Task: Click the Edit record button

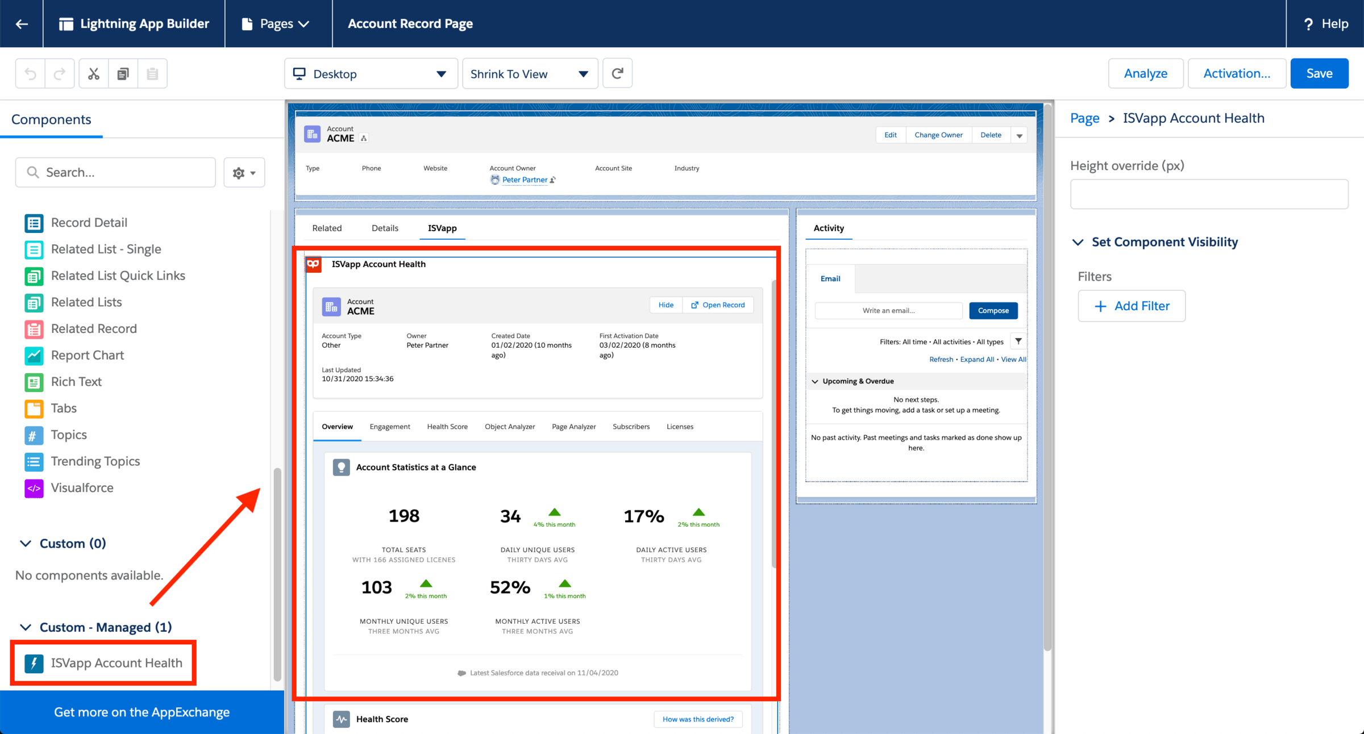Action: (x=891, y=135)
